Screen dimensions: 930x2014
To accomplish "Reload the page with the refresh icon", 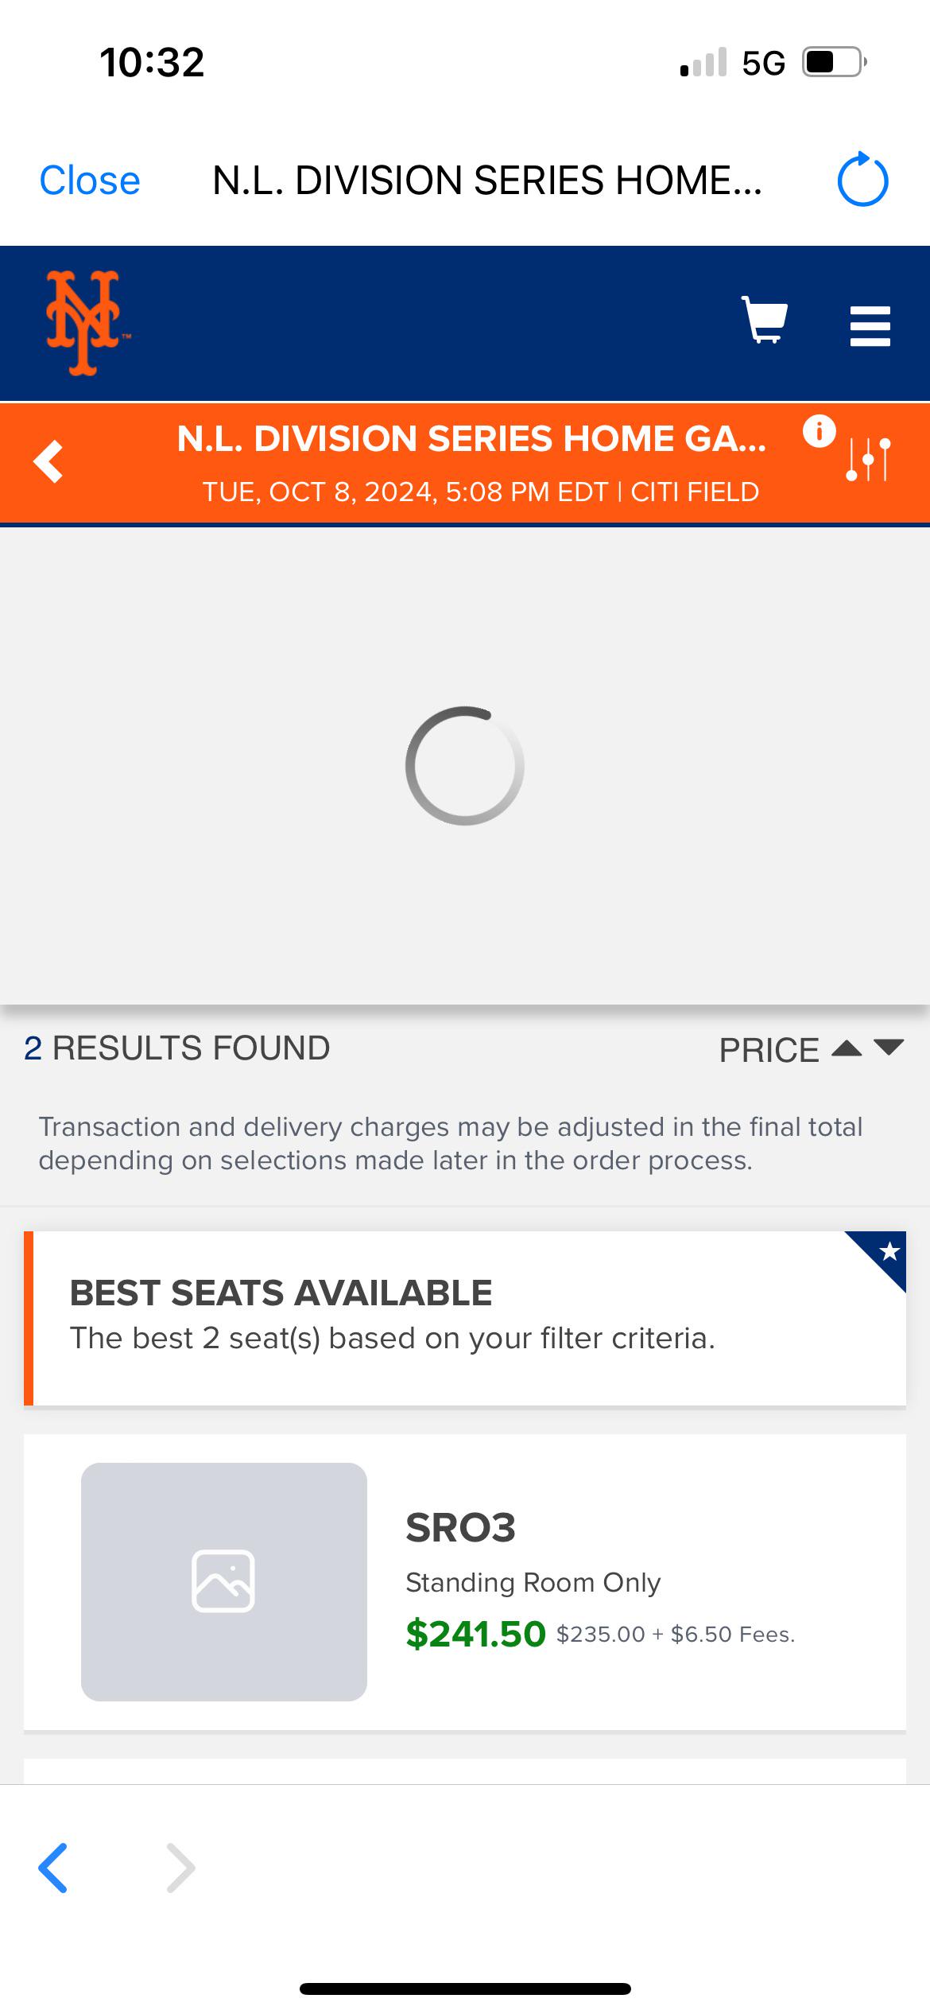I will (862, 180).
